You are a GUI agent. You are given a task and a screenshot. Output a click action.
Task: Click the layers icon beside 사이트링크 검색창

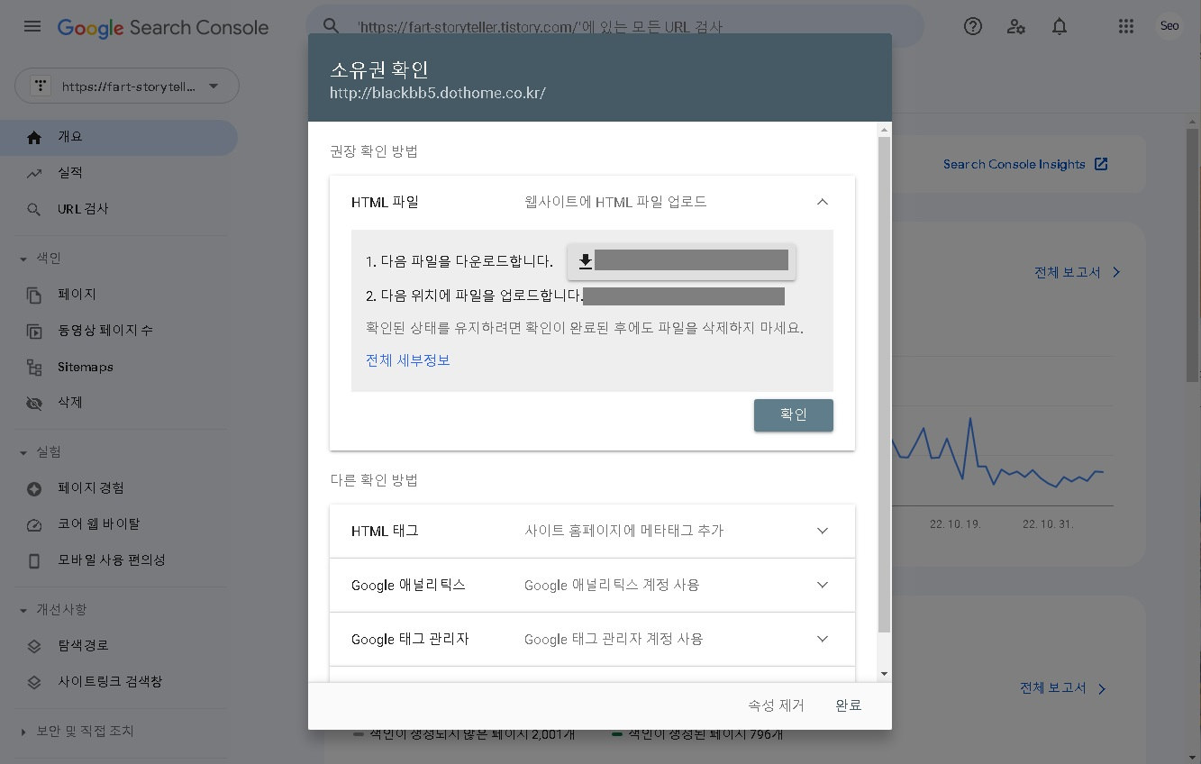[x=34, y=682]
